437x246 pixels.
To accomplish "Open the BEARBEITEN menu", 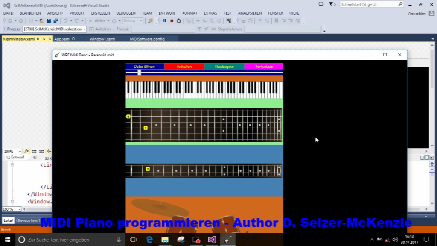I will tap(30, 13).
